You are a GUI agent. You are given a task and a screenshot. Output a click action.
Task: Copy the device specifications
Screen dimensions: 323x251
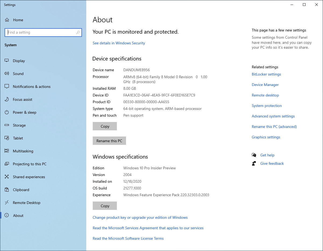click(x=105, y=126)
